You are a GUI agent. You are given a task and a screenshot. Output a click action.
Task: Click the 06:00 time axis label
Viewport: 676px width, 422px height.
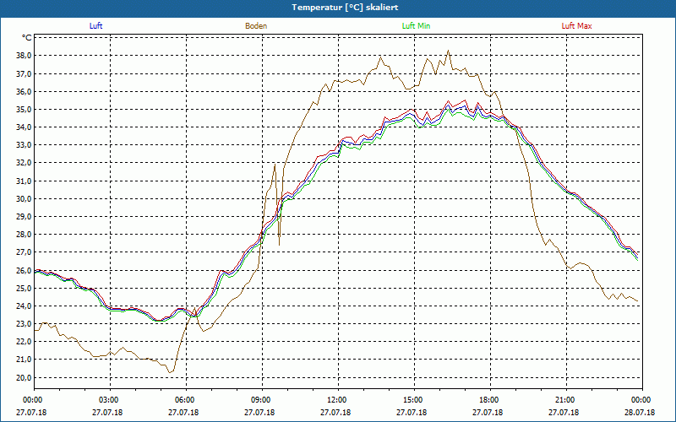point(183,400)
